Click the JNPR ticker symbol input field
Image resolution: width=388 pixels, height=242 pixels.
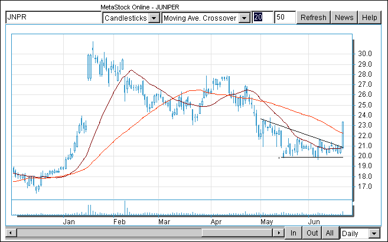[x=54, y=17]
